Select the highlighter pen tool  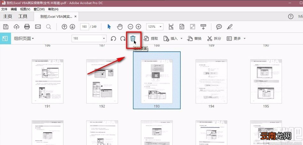tap(230, 26)
